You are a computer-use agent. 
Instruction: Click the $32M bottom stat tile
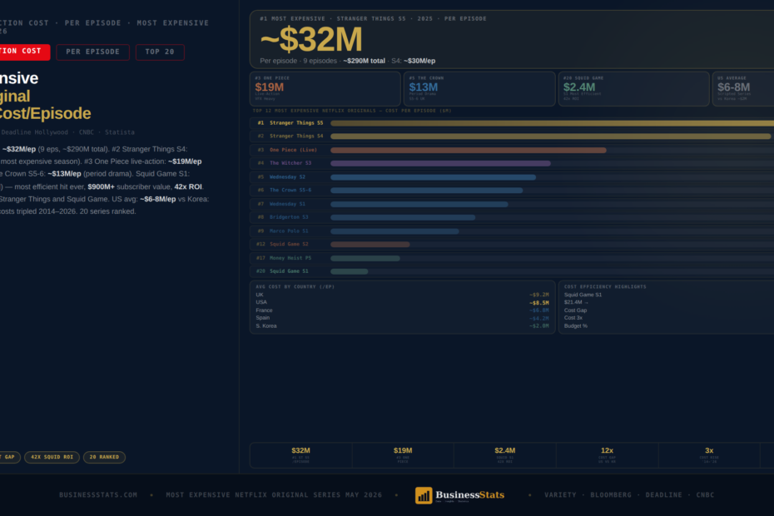coord(300,455)
